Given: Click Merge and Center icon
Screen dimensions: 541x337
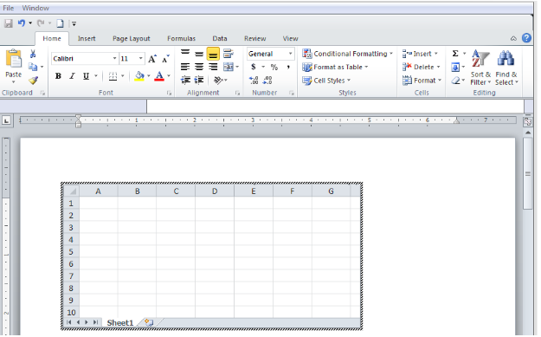Looking at the screenshot, I should pos(228,67).
